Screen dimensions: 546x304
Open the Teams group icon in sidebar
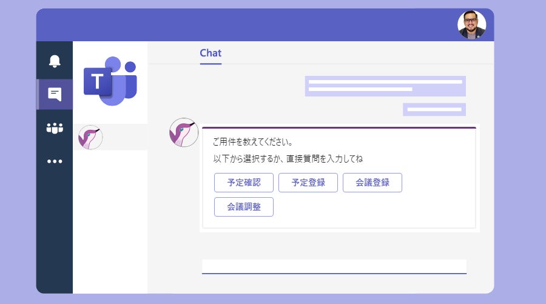55,128
